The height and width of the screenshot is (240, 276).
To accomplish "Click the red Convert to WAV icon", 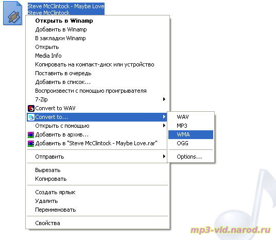I will point(31,108).
